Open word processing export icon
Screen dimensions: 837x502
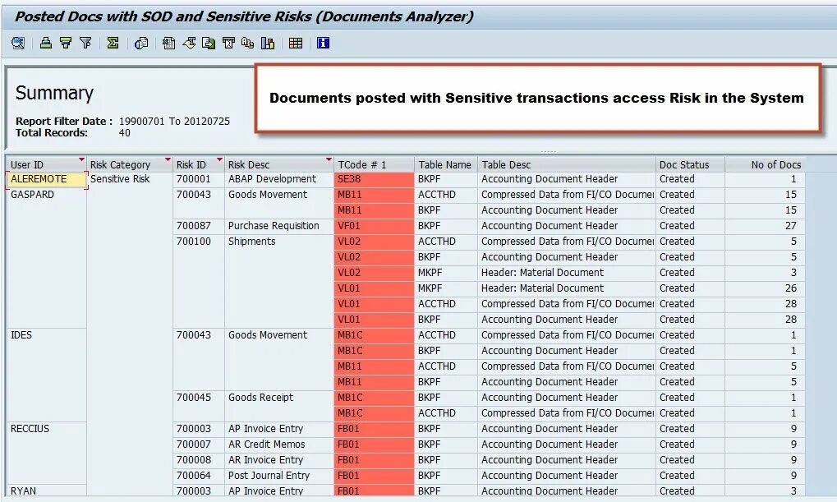(189, 44)
